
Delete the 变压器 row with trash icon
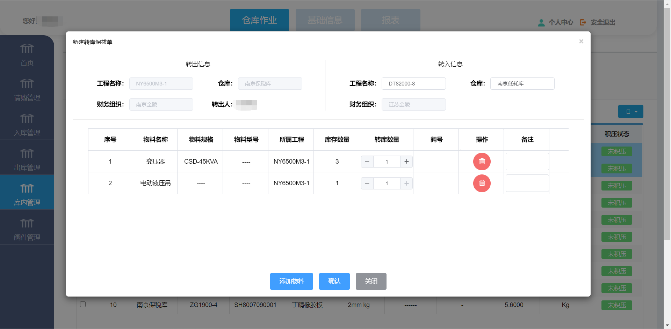point(482,162)
